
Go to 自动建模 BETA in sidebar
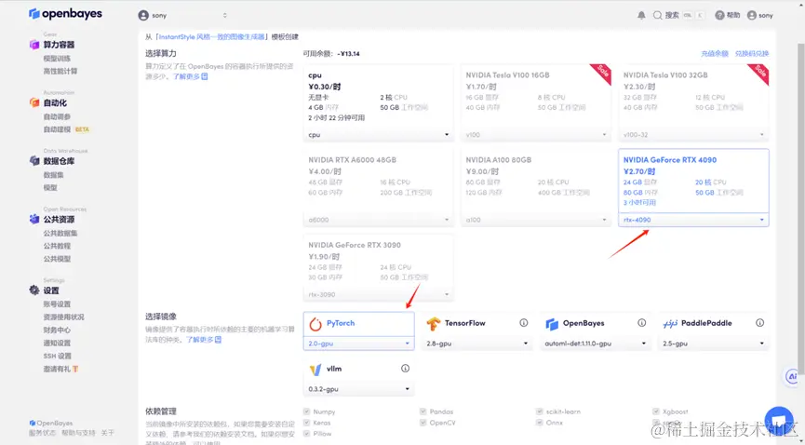pos(66,129)
